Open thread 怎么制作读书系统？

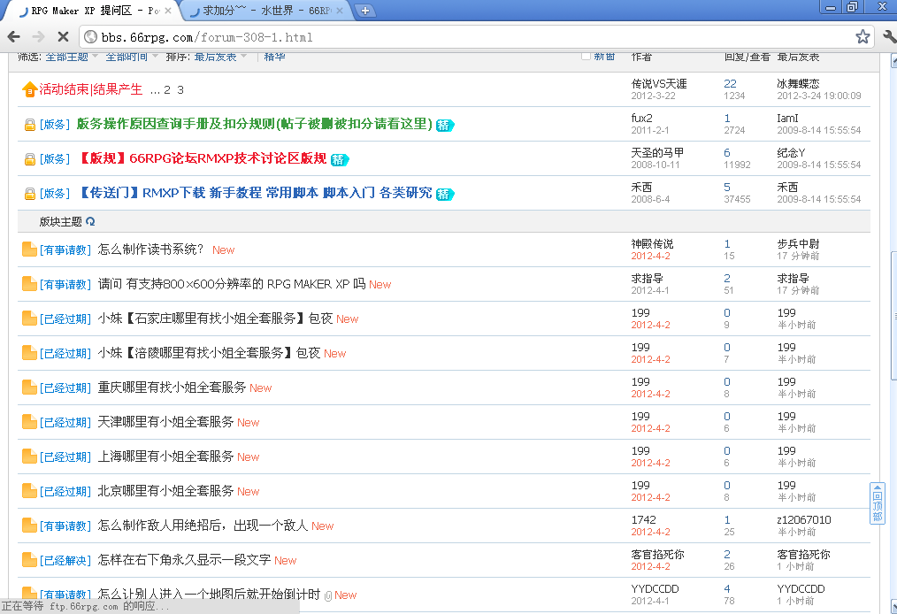coord(150,249)
